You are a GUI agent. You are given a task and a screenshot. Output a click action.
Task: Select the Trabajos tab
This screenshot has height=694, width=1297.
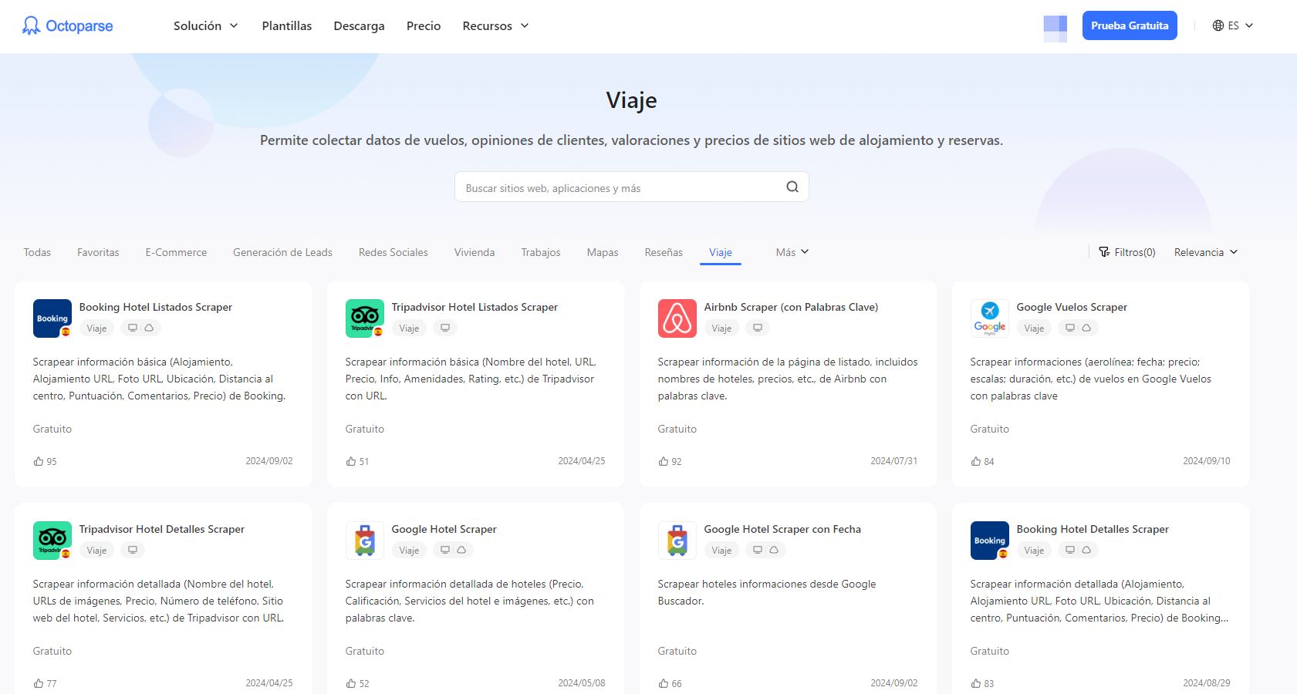pyautogui.click(x=541, y=252)
